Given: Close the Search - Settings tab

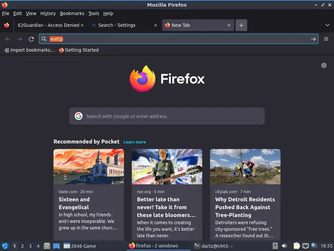Looking at the screenshot, I should point(156,25).
